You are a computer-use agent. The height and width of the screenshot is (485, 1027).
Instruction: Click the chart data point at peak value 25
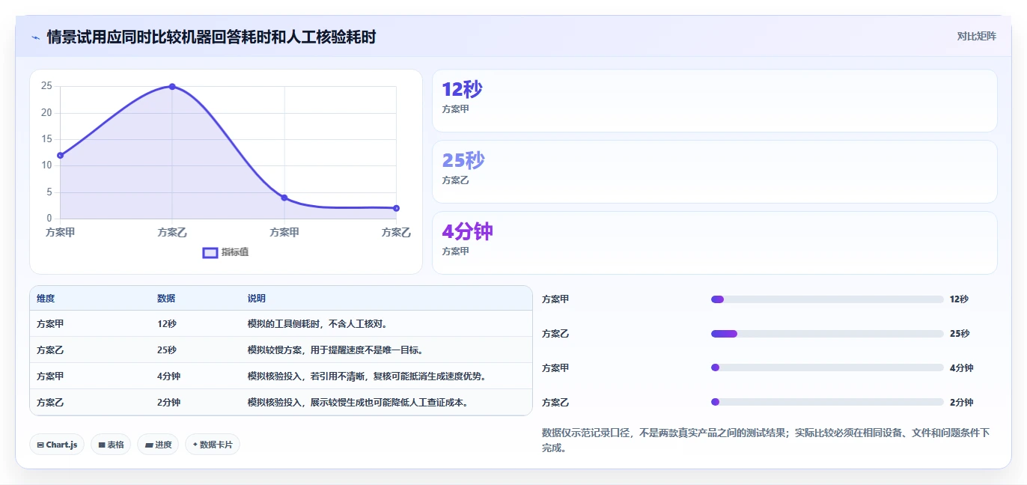point(172,87)
